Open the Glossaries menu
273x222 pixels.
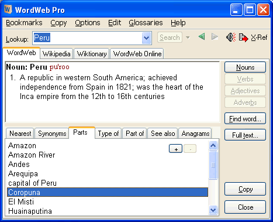[146, 23]
